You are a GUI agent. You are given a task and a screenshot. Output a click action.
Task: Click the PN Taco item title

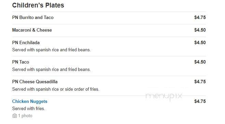point(21,62)
